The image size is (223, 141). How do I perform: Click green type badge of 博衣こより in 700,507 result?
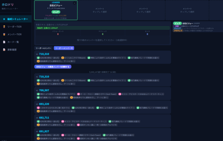pyautogui.click(x=38, y=94)
